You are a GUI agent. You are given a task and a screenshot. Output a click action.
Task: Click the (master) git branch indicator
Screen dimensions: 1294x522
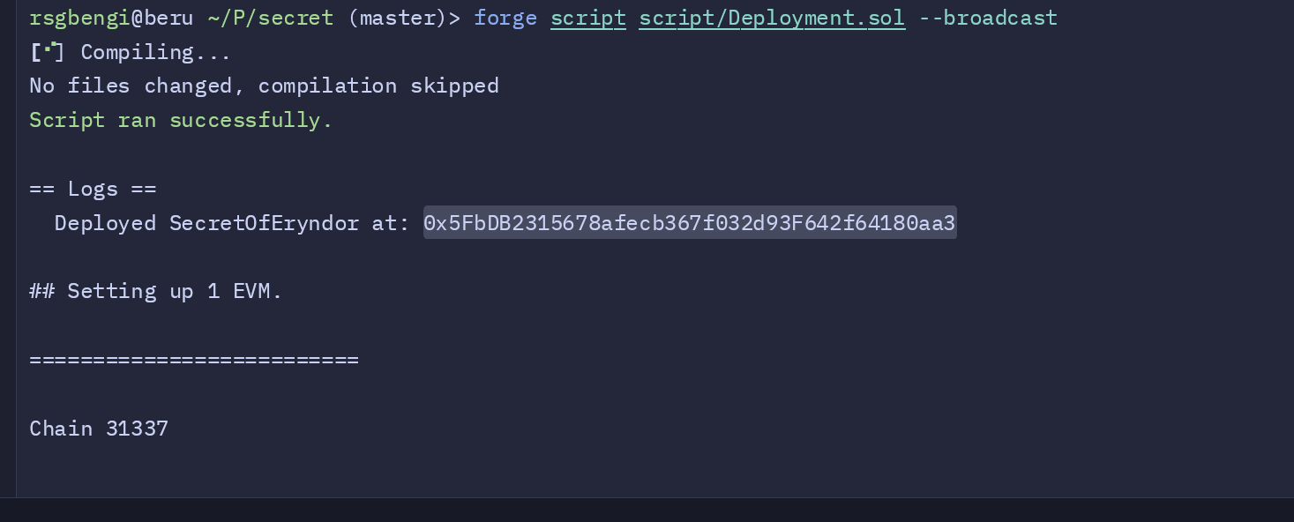tap(398, 18)
